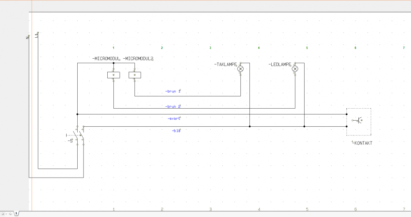Click the -LEDLAMPE name label
This screenshot has width=411, height=217.
(280, 65)
